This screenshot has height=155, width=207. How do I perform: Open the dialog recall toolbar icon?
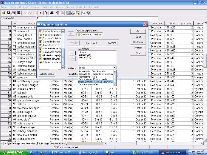19,13
